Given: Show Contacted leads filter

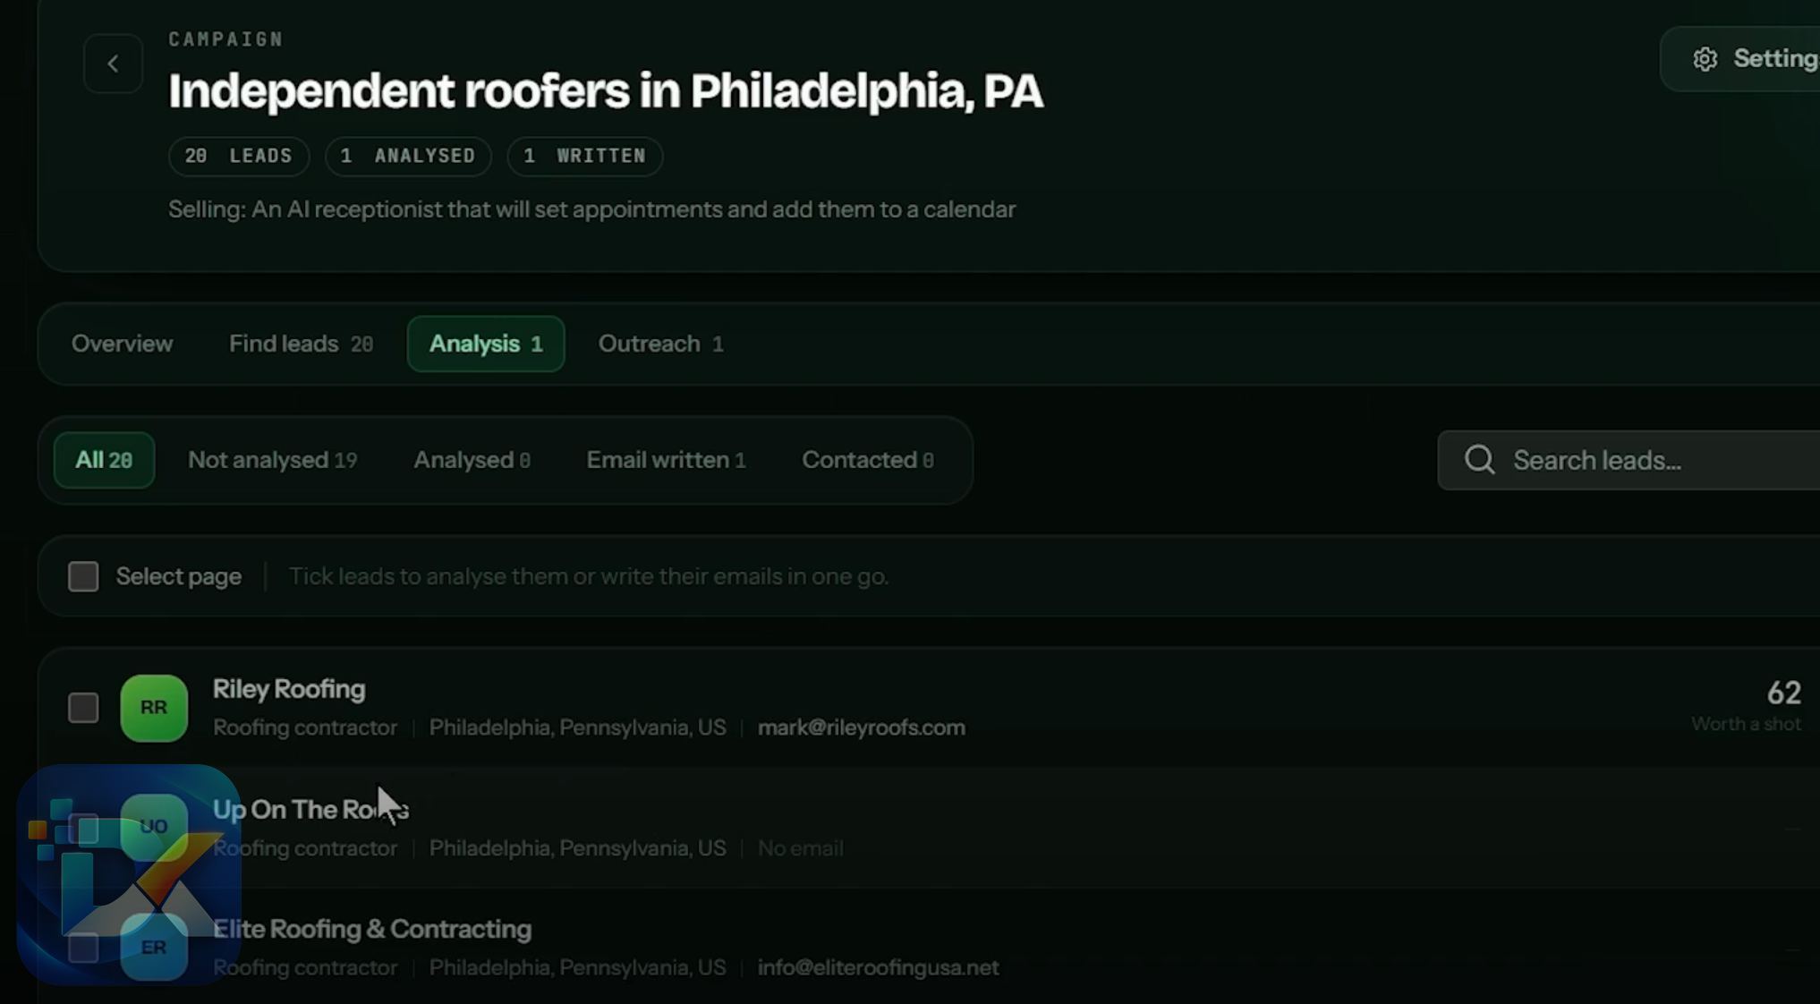Looking at the screenshot, I should click(867, 460).
